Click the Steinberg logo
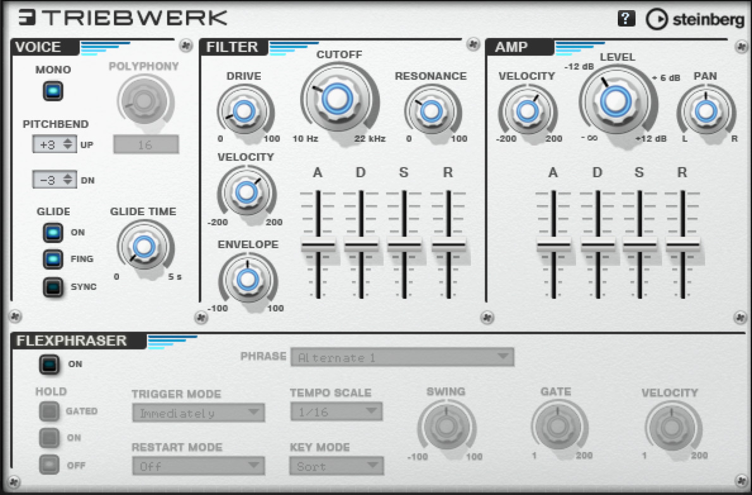This screenshot has height=495, width=752. [695, 19]
